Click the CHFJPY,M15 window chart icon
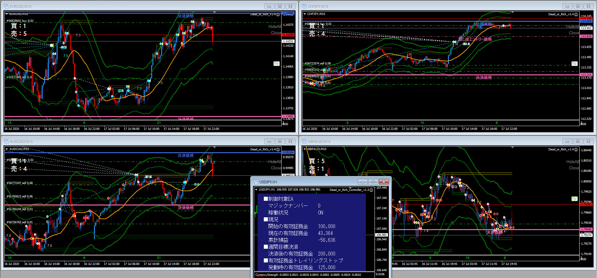The height and width of the screenshot is (278, 597). click(304, 6)
